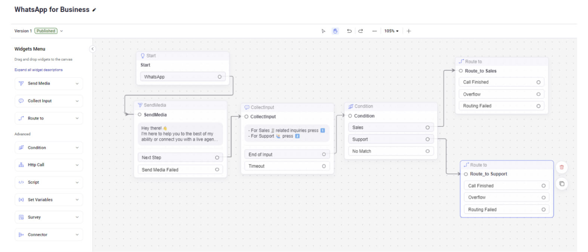Image resolution: width=588 pixels, height=252 pixels.
Task: Select the pointer cursor tool
Action: [x=324, y=31]
